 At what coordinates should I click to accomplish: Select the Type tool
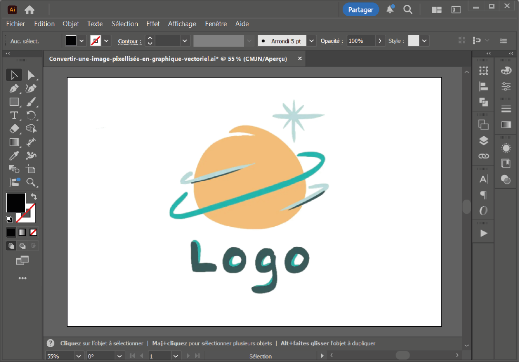coord(14,115)
